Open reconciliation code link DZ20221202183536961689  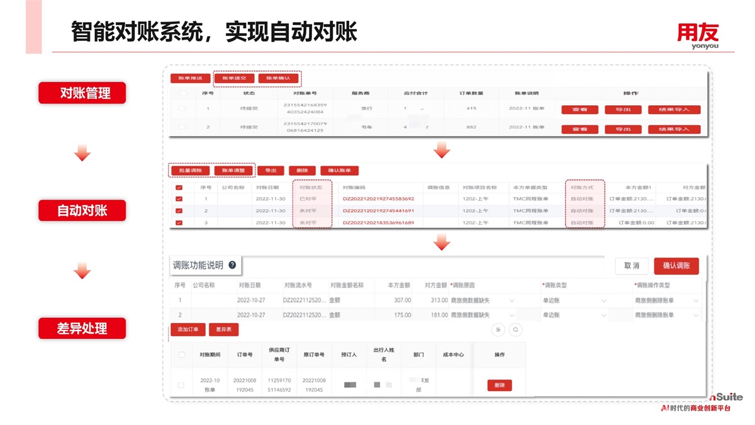[x=378, y=223]
